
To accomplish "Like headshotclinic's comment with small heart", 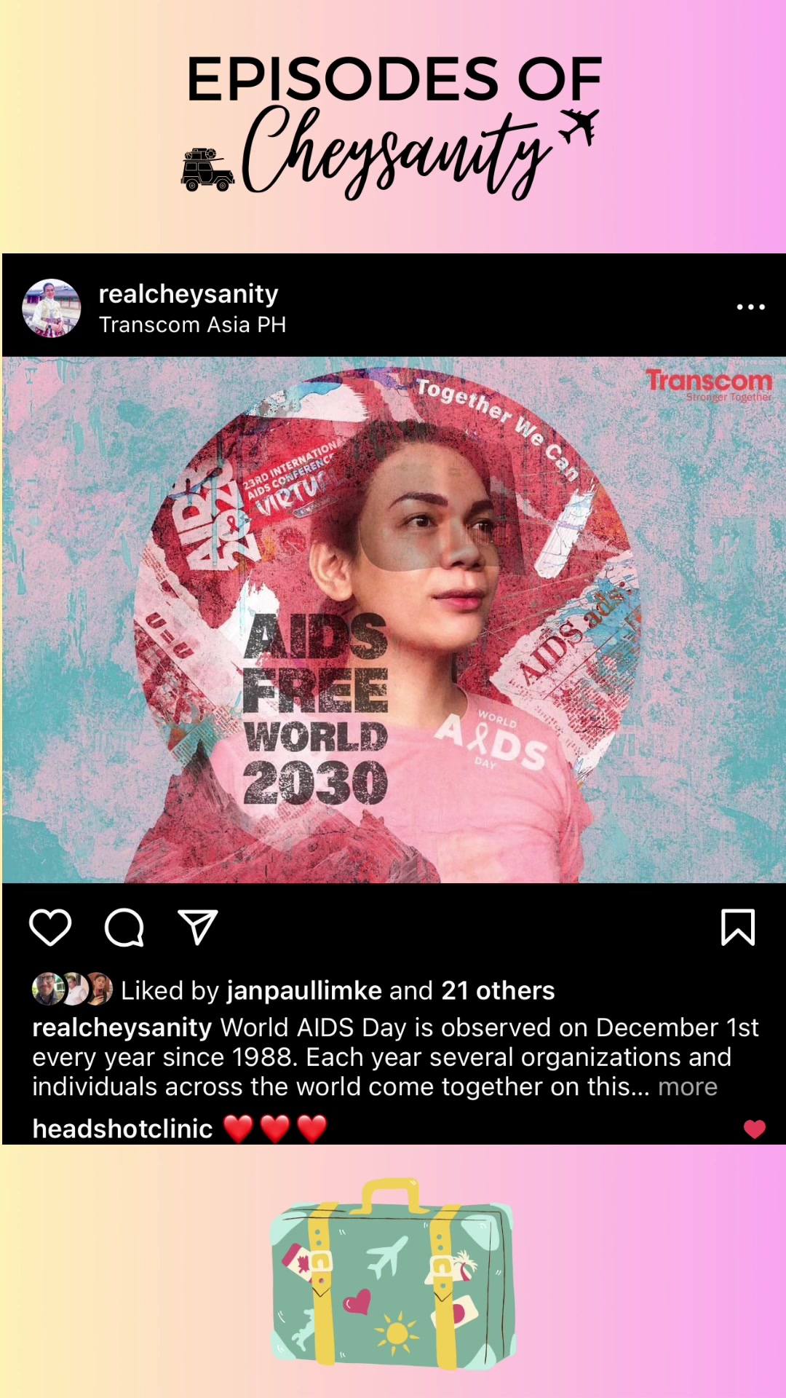I will pos(755,1129).
